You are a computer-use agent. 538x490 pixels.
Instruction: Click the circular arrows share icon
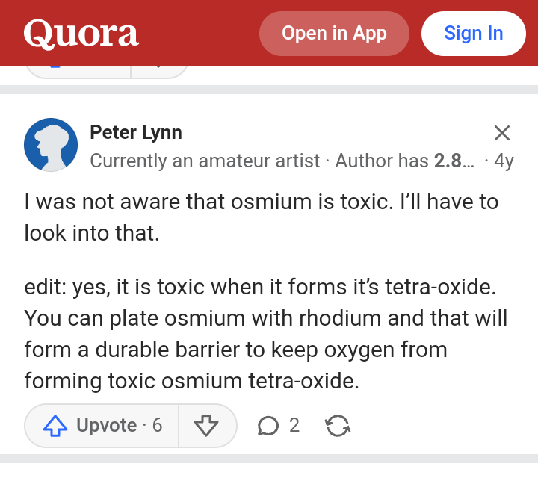tap(338, 426)
